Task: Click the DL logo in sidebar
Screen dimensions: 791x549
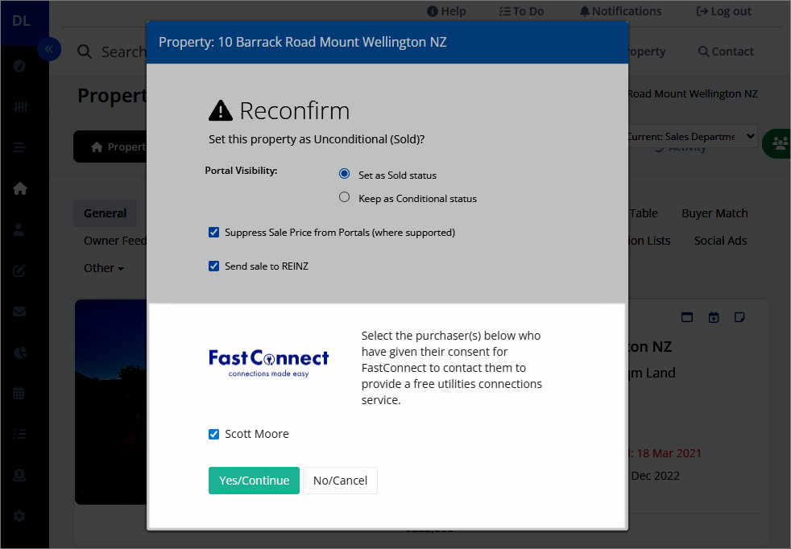Action: click(21, 21)
